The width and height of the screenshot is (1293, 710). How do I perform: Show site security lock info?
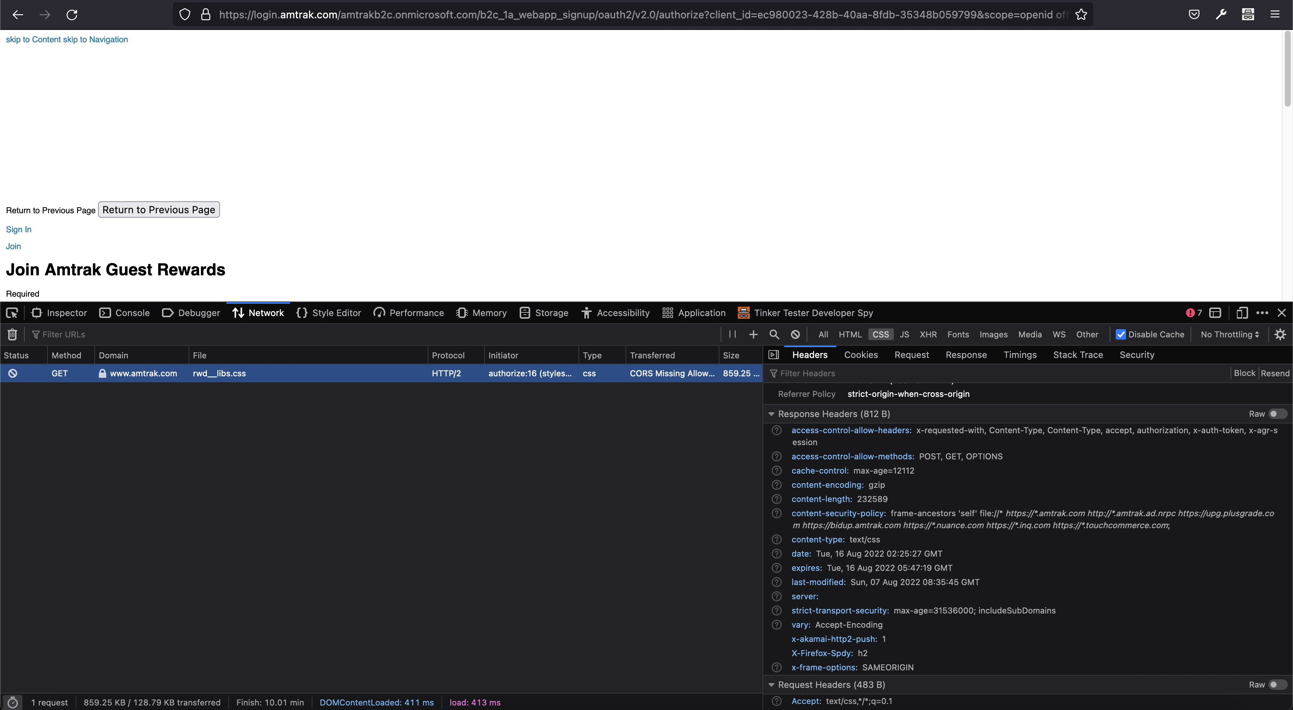[x=205, y=15]
